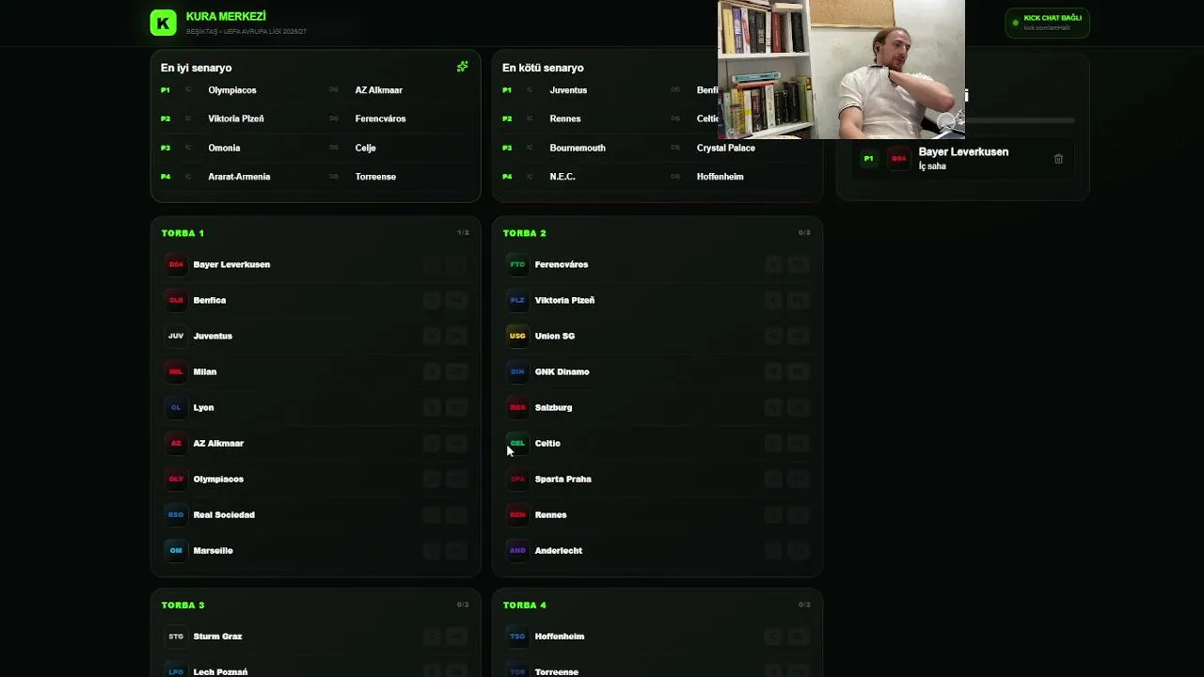Delete the Bayer Leverkusen pick with trash icon

(x=1058, y=159)
